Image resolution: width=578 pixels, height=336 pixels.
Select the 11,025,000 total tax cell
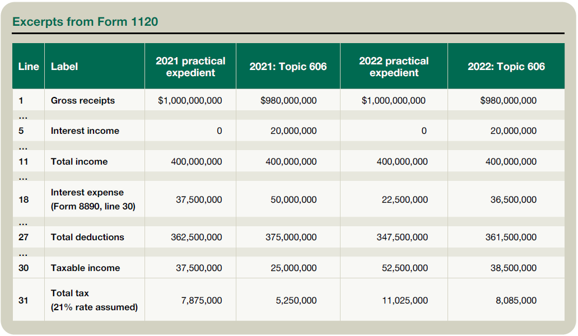click(x=404, y=301)
